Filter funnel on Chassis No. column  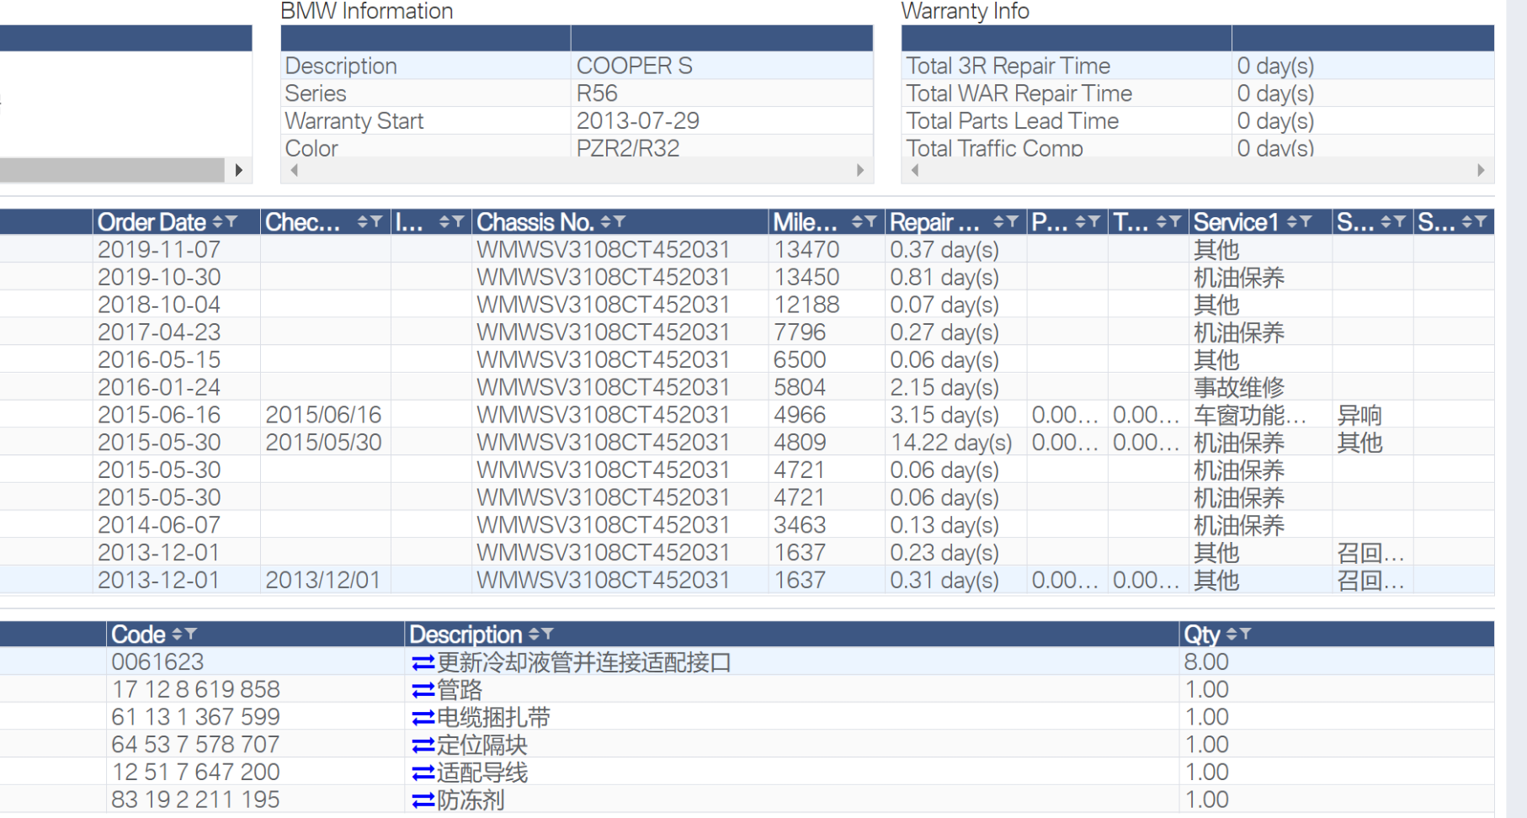[x=620, y=222]
